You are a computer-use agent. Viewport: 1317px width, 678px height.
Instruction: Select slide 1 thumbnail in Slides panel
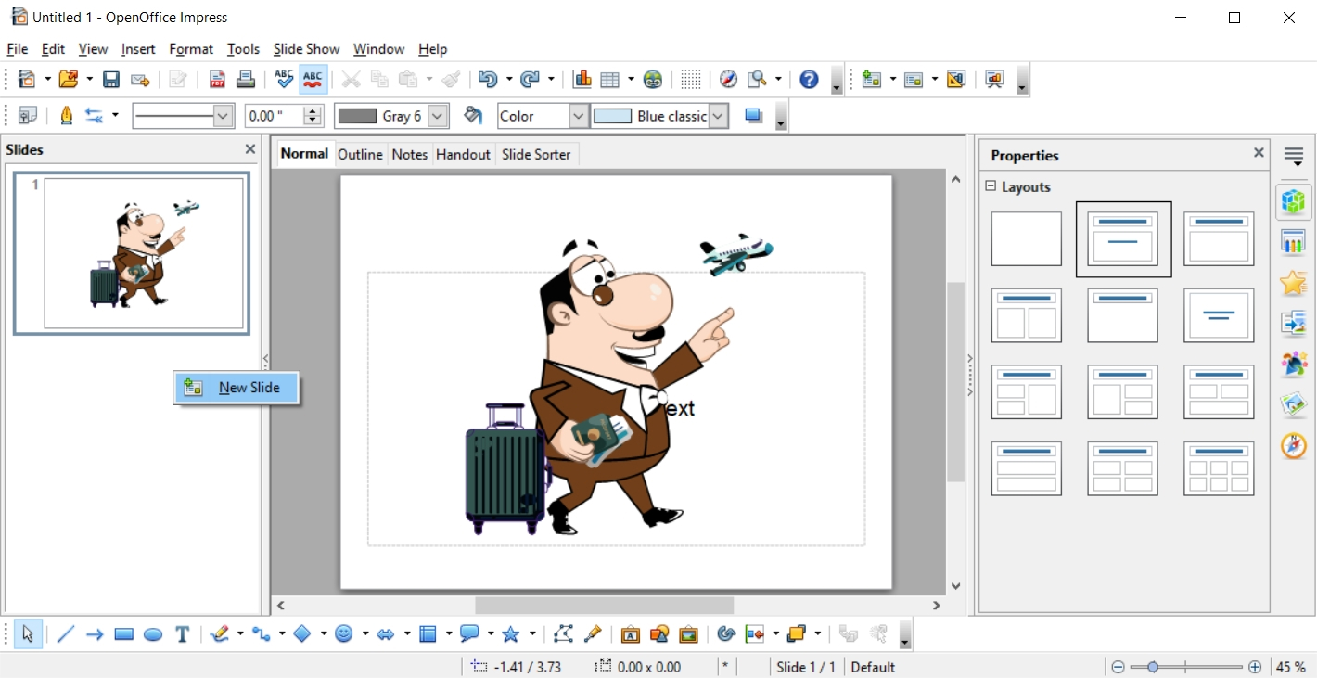tap(132, 252)
